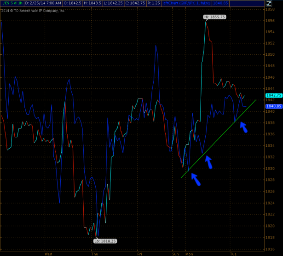Click the 1850 price axis label

point(270,54)
